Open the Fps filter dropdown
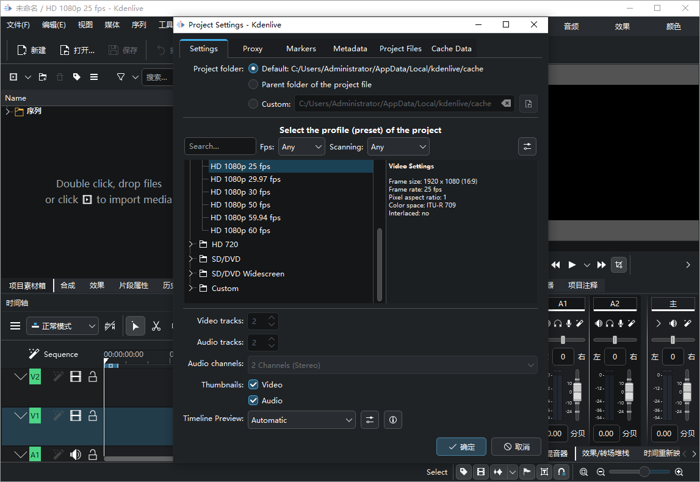The width and height of the screenshot is (700, 482). point(301,147)
